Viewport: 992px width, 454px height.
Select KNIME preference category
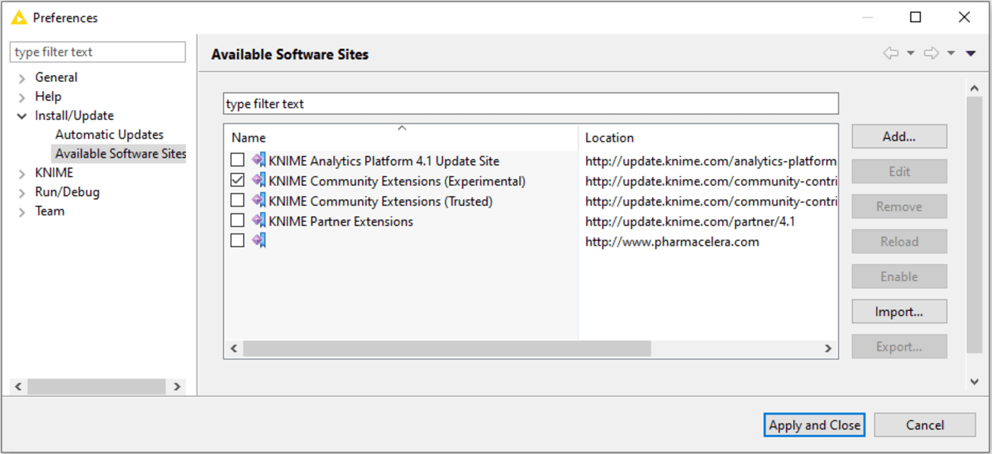coord(54,173)
